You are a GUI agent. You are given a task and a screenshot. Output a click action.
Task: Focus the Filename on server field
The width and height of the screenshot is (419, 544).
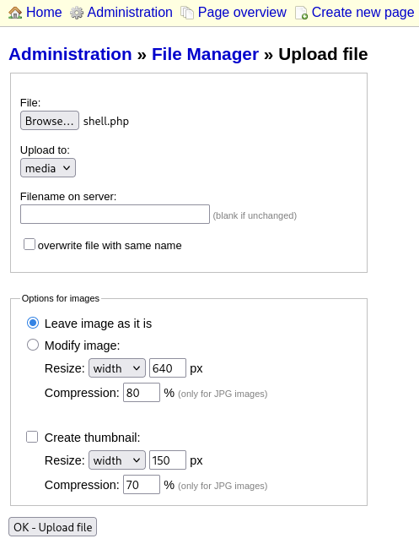pyautogui.click(x=115, y=214)
